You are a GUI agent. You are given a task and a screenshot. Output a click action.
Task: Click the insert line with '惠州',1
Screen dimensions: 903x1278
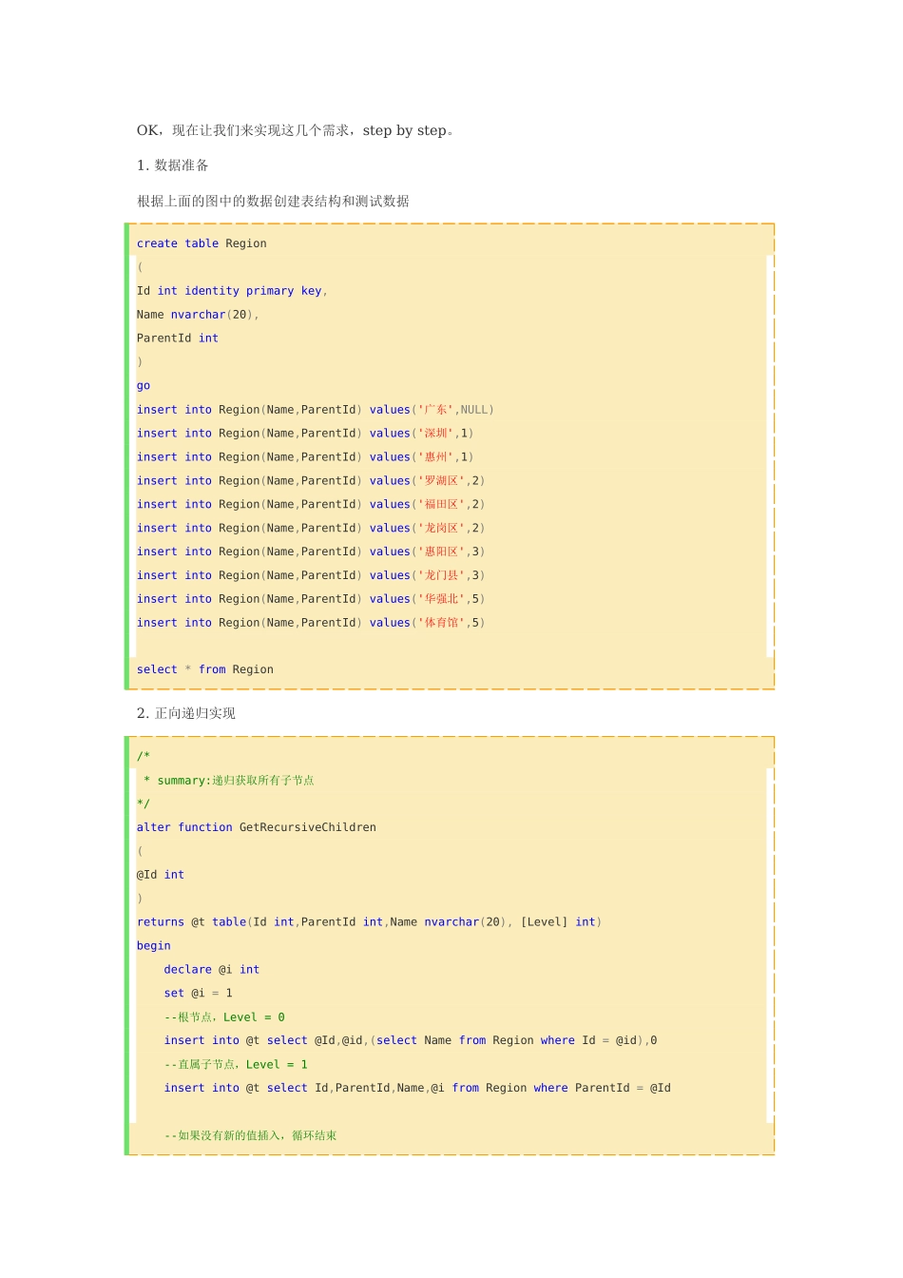point(305,457)
